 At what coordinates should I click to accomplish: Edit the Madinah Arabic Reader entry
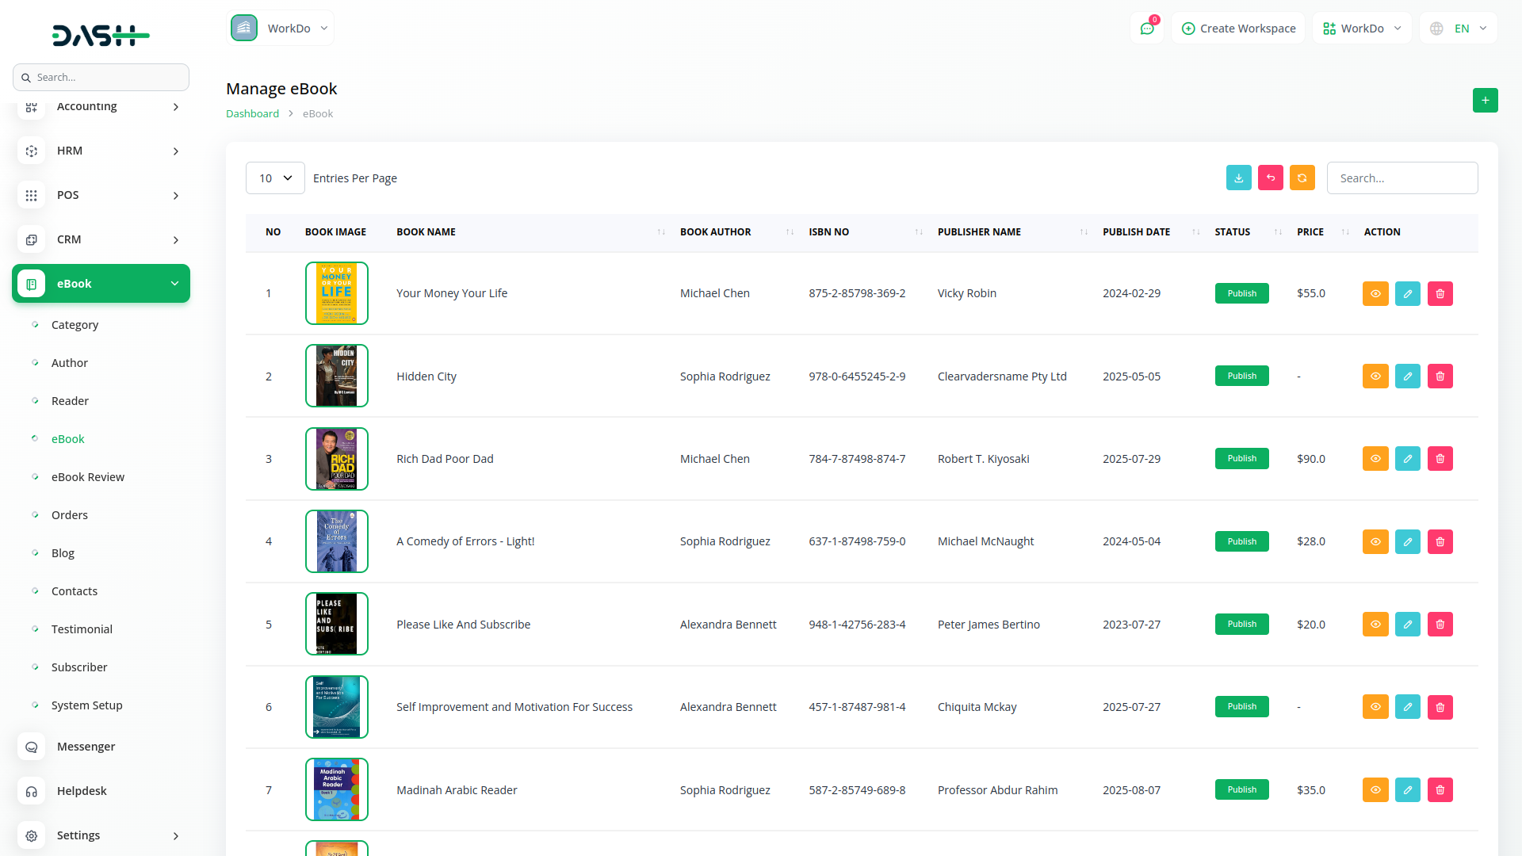(1407, 790)
